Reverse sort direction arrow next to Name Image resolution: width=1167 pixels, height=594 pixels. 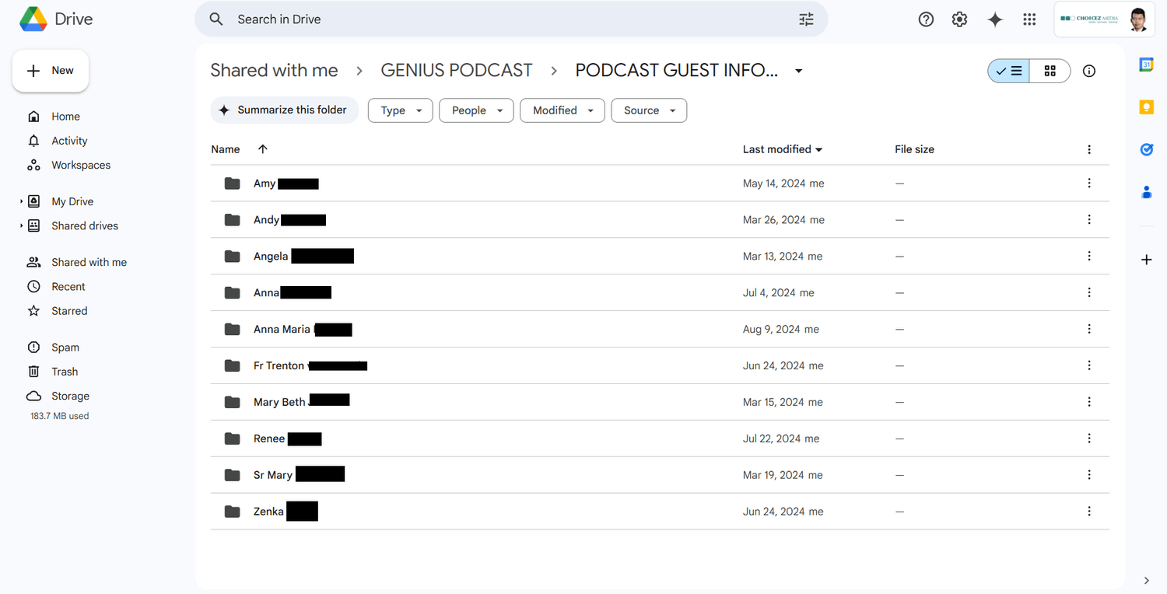(x=263, y=149)
